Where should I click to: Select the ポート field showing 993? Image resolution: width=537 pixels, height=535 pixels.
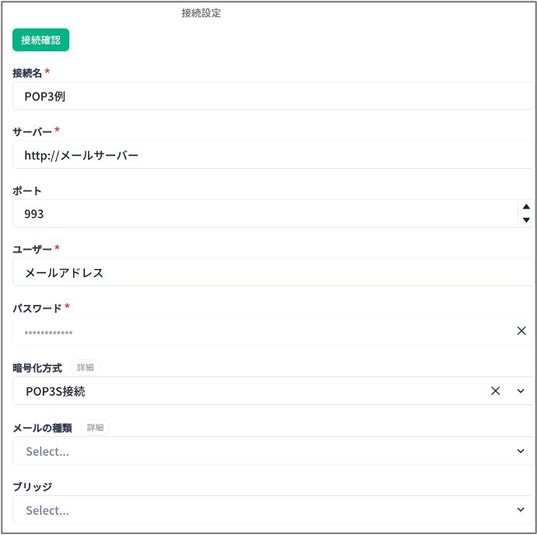(257, 214)
